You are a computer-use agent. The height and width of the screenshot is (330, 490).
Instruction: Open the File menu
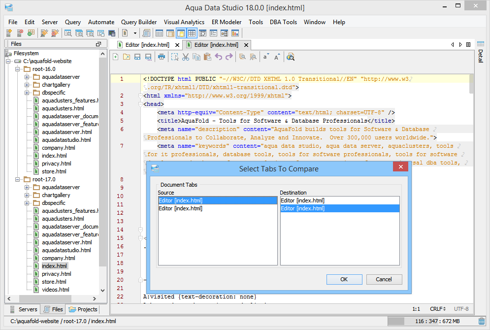pyautogui.click(x=13, y=22)
